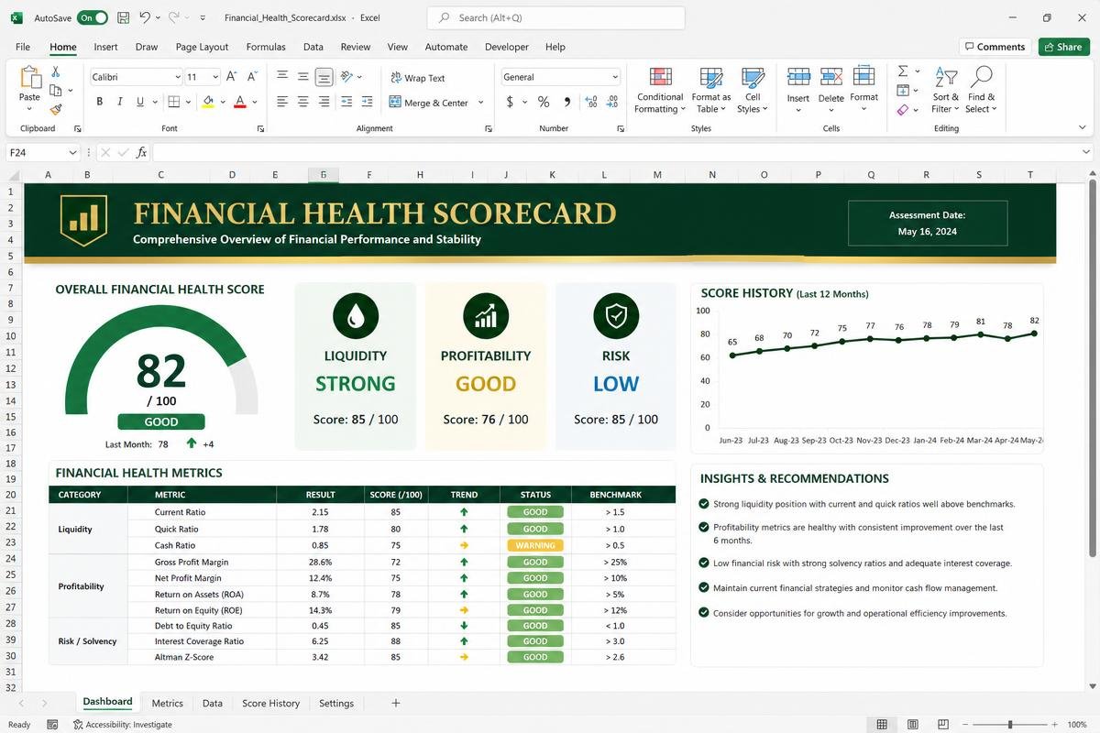Click the Comments button
This screenshot has height=733, width=1100.
pyautogui.click(x=995, y=47)
